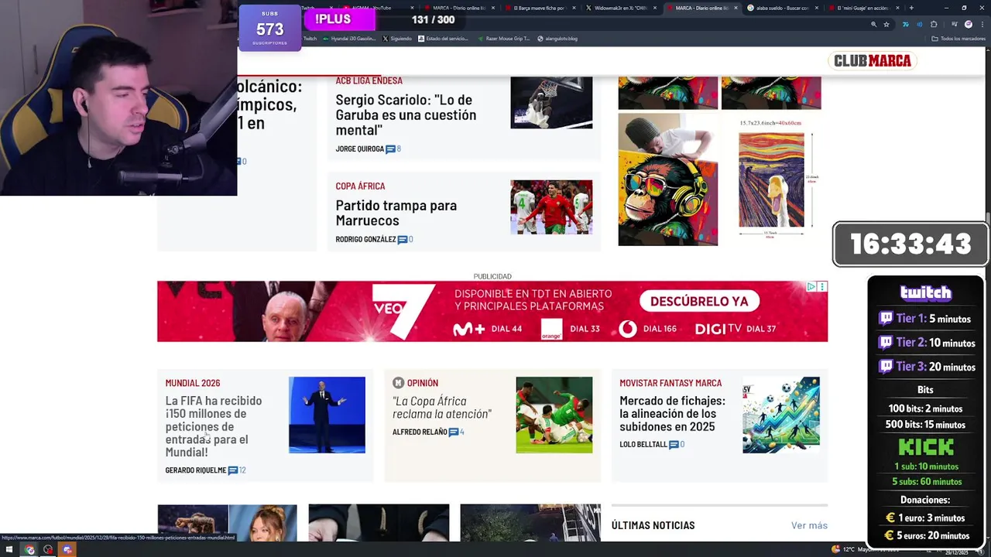Open 'La Copa África reclama la atención' column
This screenshot has height=557, width=991.
[x=441, y=408]
